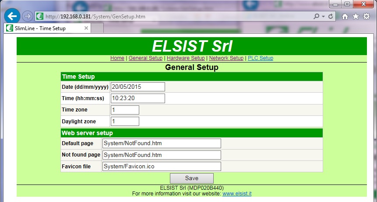
Task: Close the SlimLine - Time Setup tab
Action: pos(86,28)
